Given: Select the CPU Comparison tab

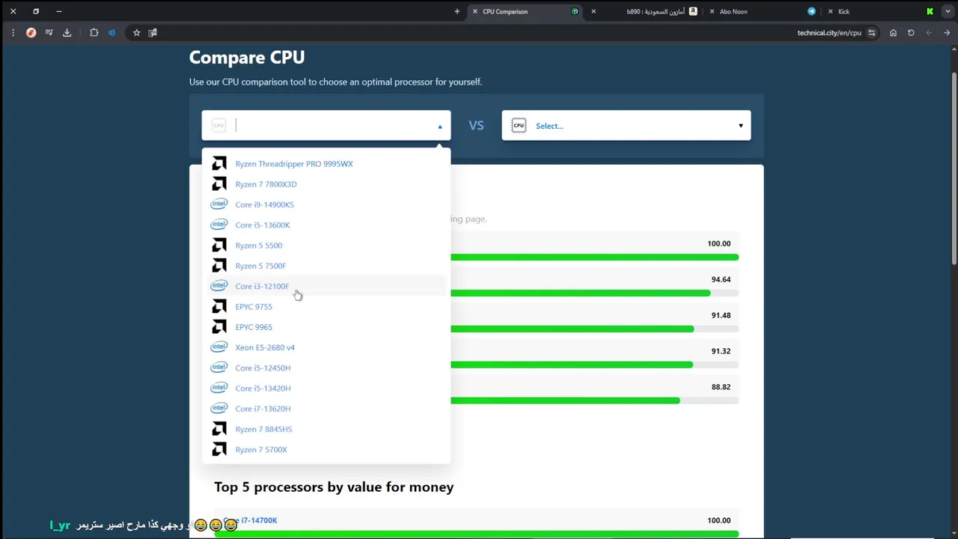Looking at the screenshot, I should [x=525, y=11].
